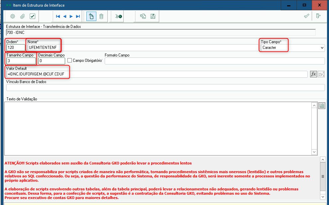This screenshot has width=329, height=205.
Task: Click the Nome field containing UFEMITENTENF
Action: point(143,48)
